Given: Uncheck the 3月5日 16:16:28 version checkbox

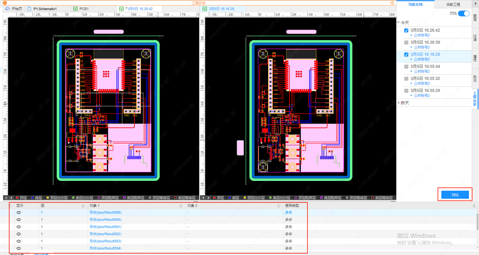Looking at the screenshot, I should [x=406, y=55].
